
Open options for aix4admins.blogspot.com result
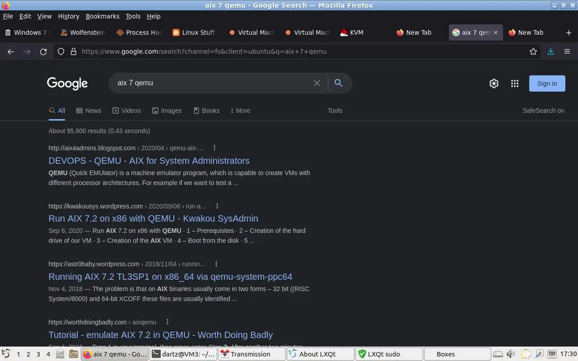(x=214, y=148)
